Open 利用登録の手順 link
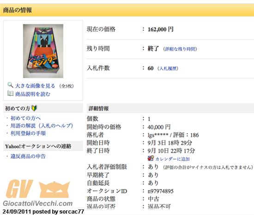The image size is (254, 215). pyautogui.click(x=28, y=133)
